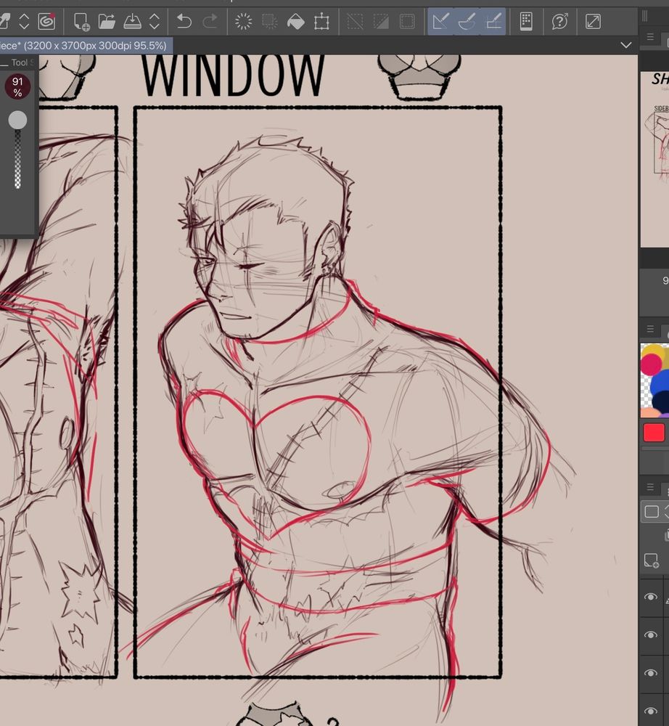Click the Deselect icon
Image resolution: width=669 pixels, height=726 pixels.
[x=355, y=21]
